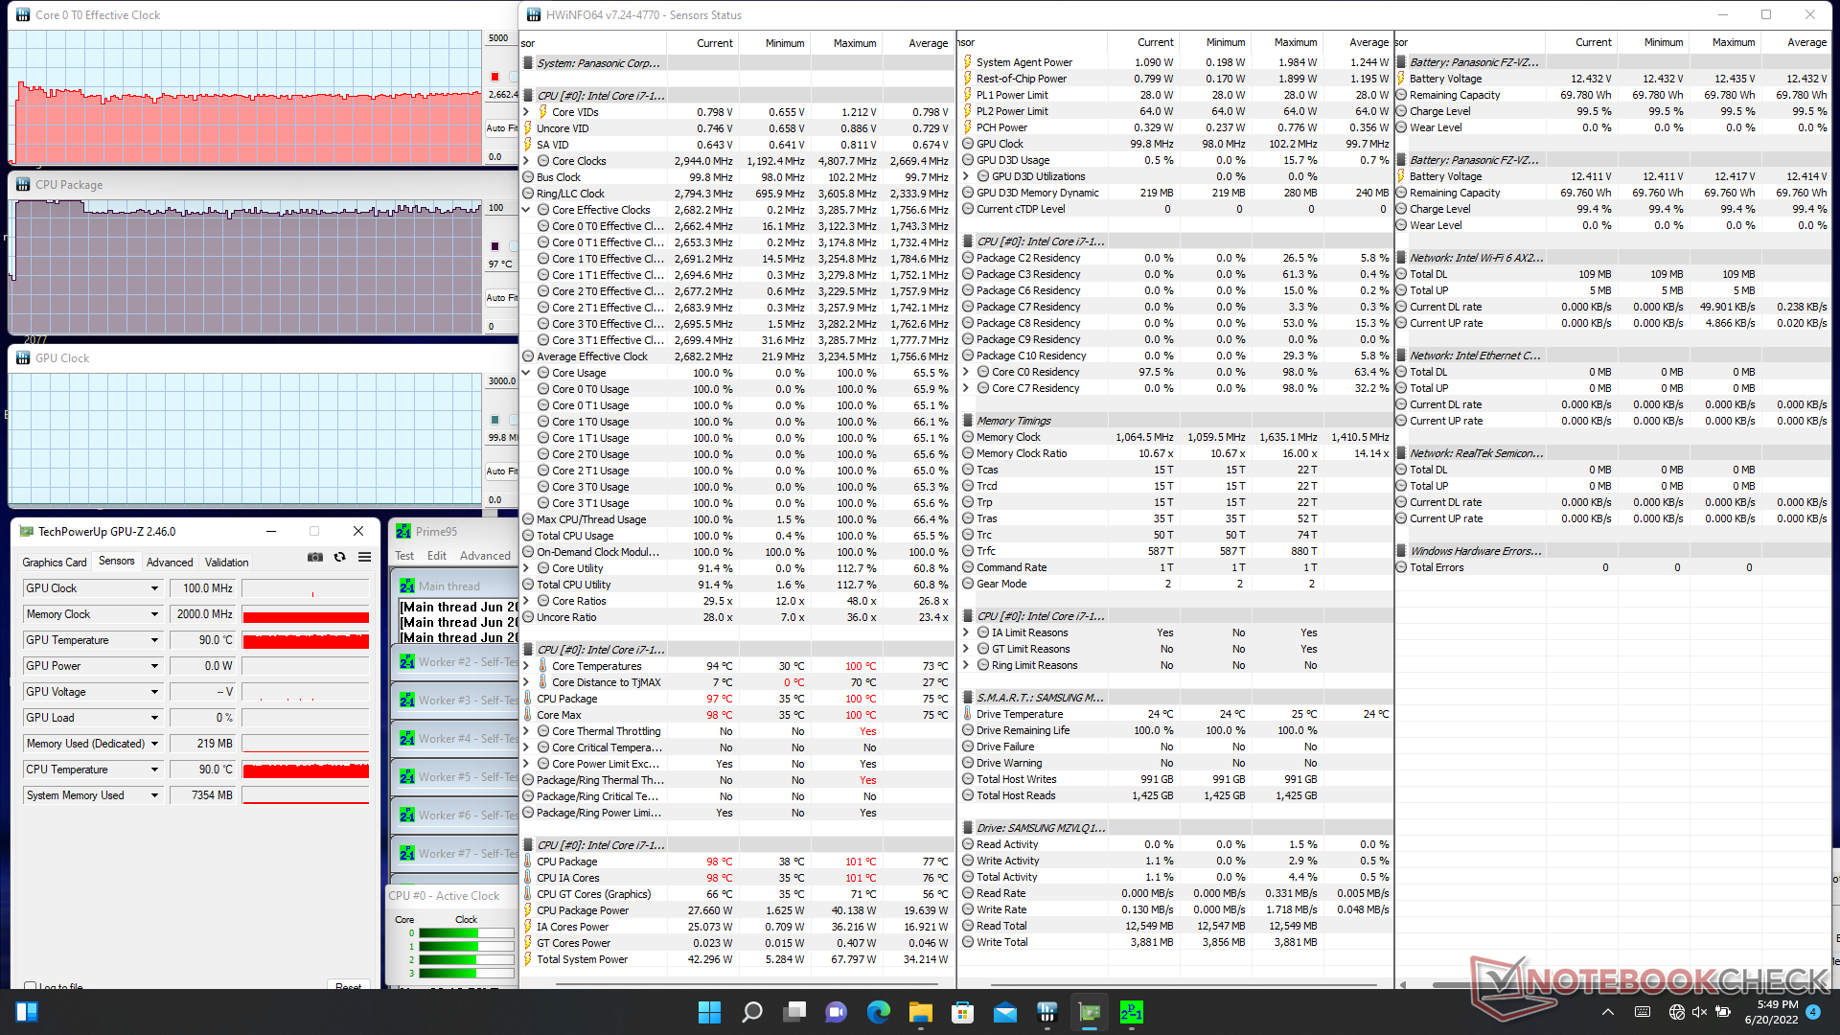Open File Explorer from the taskbar
This screenshot has height=1035, width=1840.
[920, 1012]
